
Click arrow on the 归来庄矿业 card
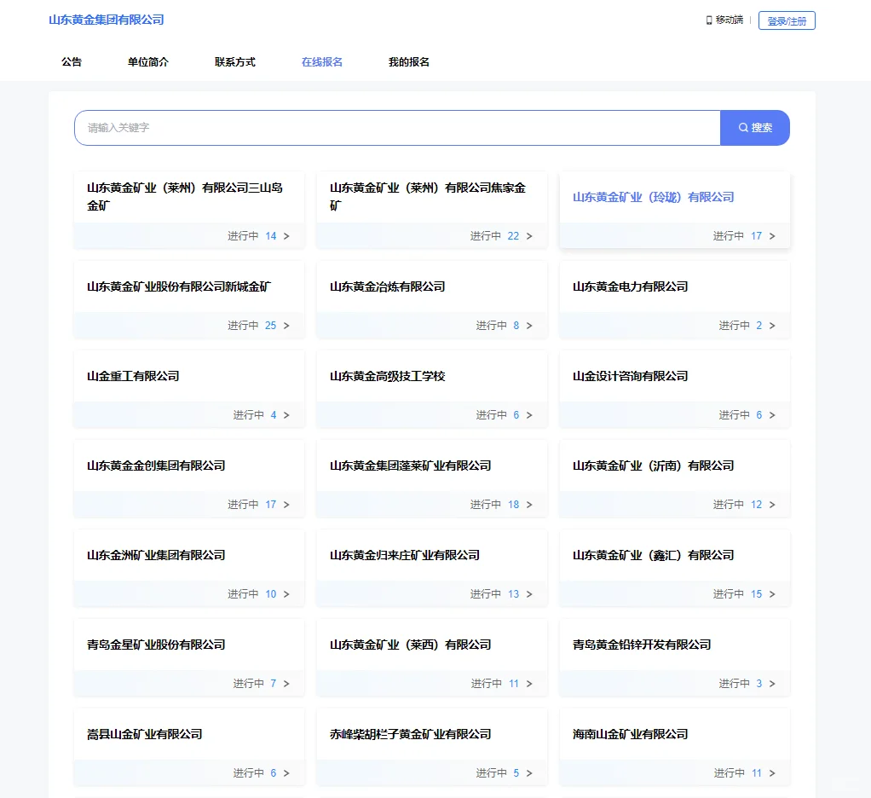pos(529,594)
